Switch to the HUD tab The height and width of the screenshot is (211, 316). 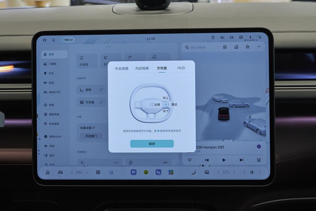pos(181,68)
